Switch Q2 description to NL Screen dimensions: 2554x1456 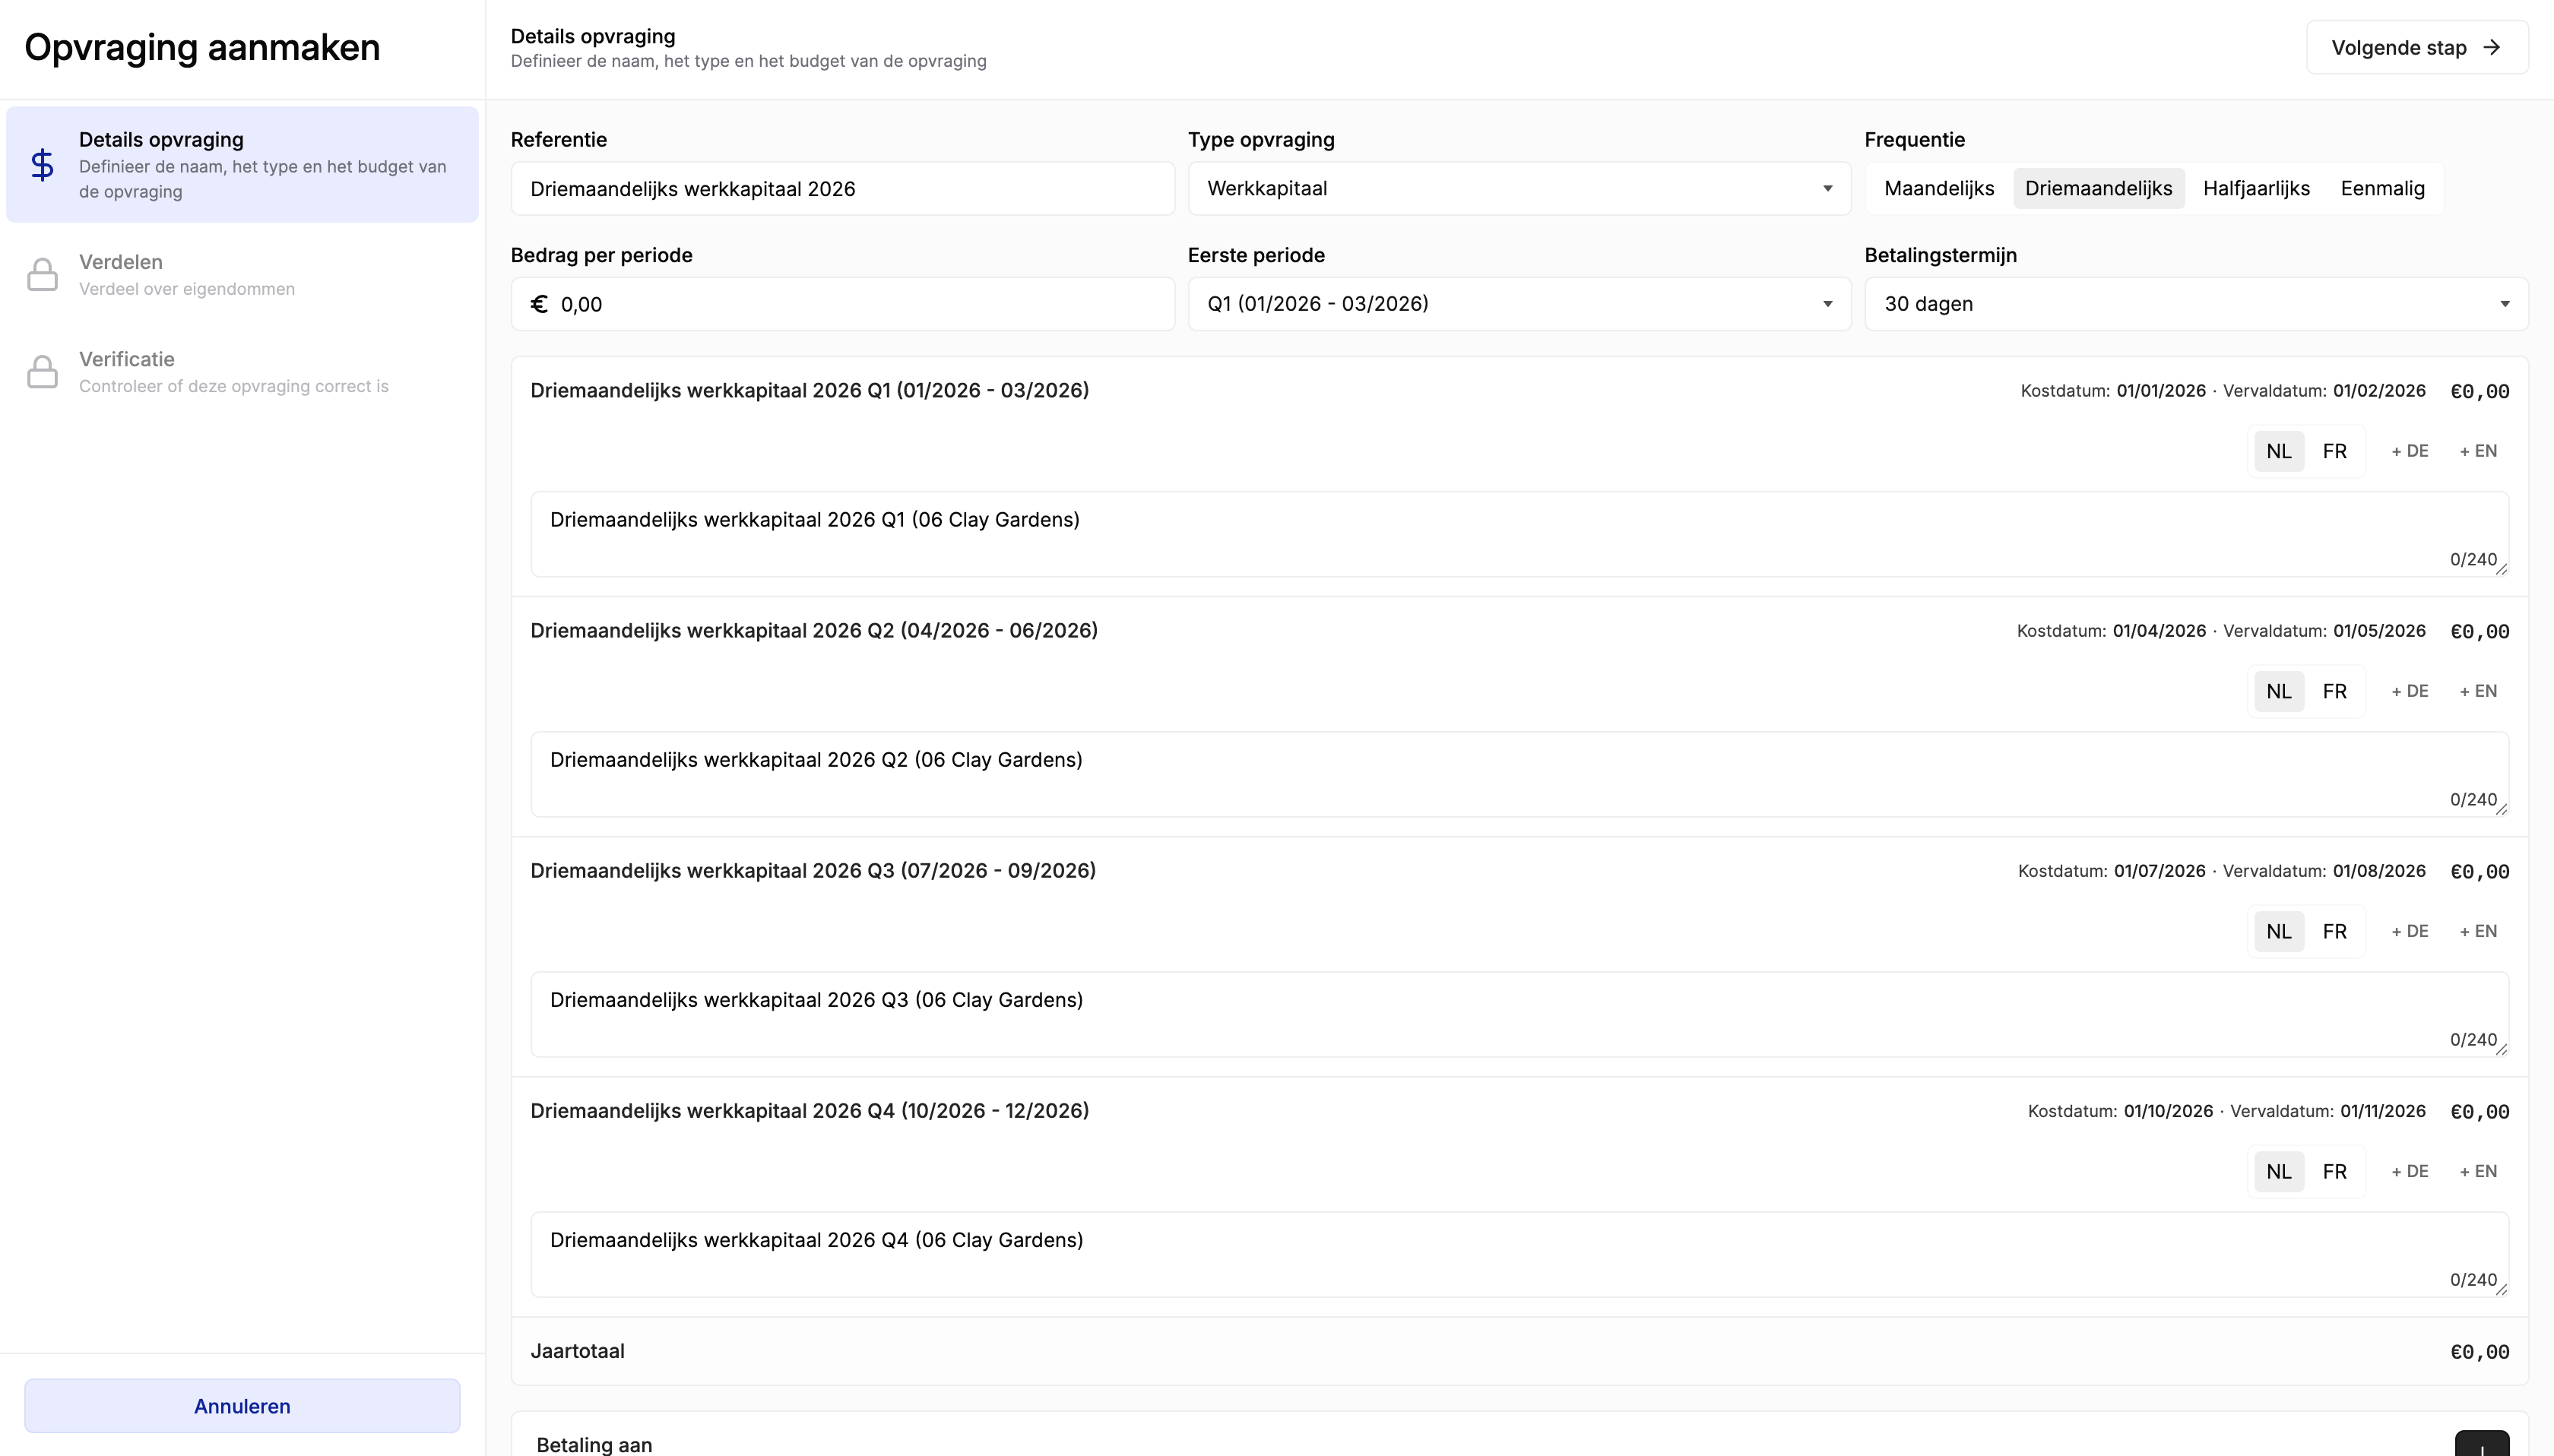click(x=2279, y=691)
